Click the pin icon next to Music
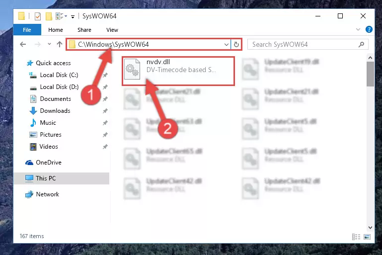 pos(105,123)
